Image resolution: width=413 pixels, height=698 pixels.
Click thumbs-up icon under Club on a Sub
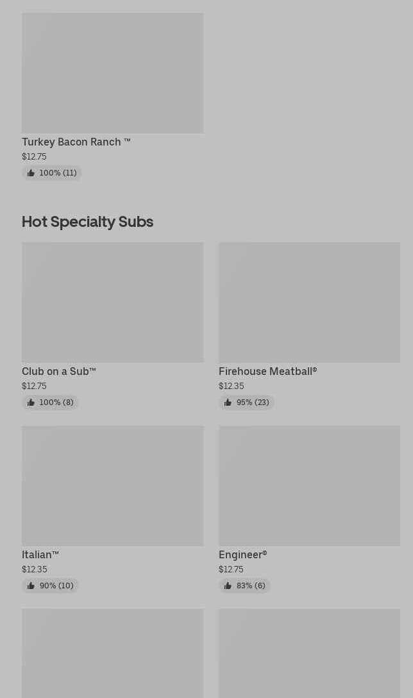31,403
